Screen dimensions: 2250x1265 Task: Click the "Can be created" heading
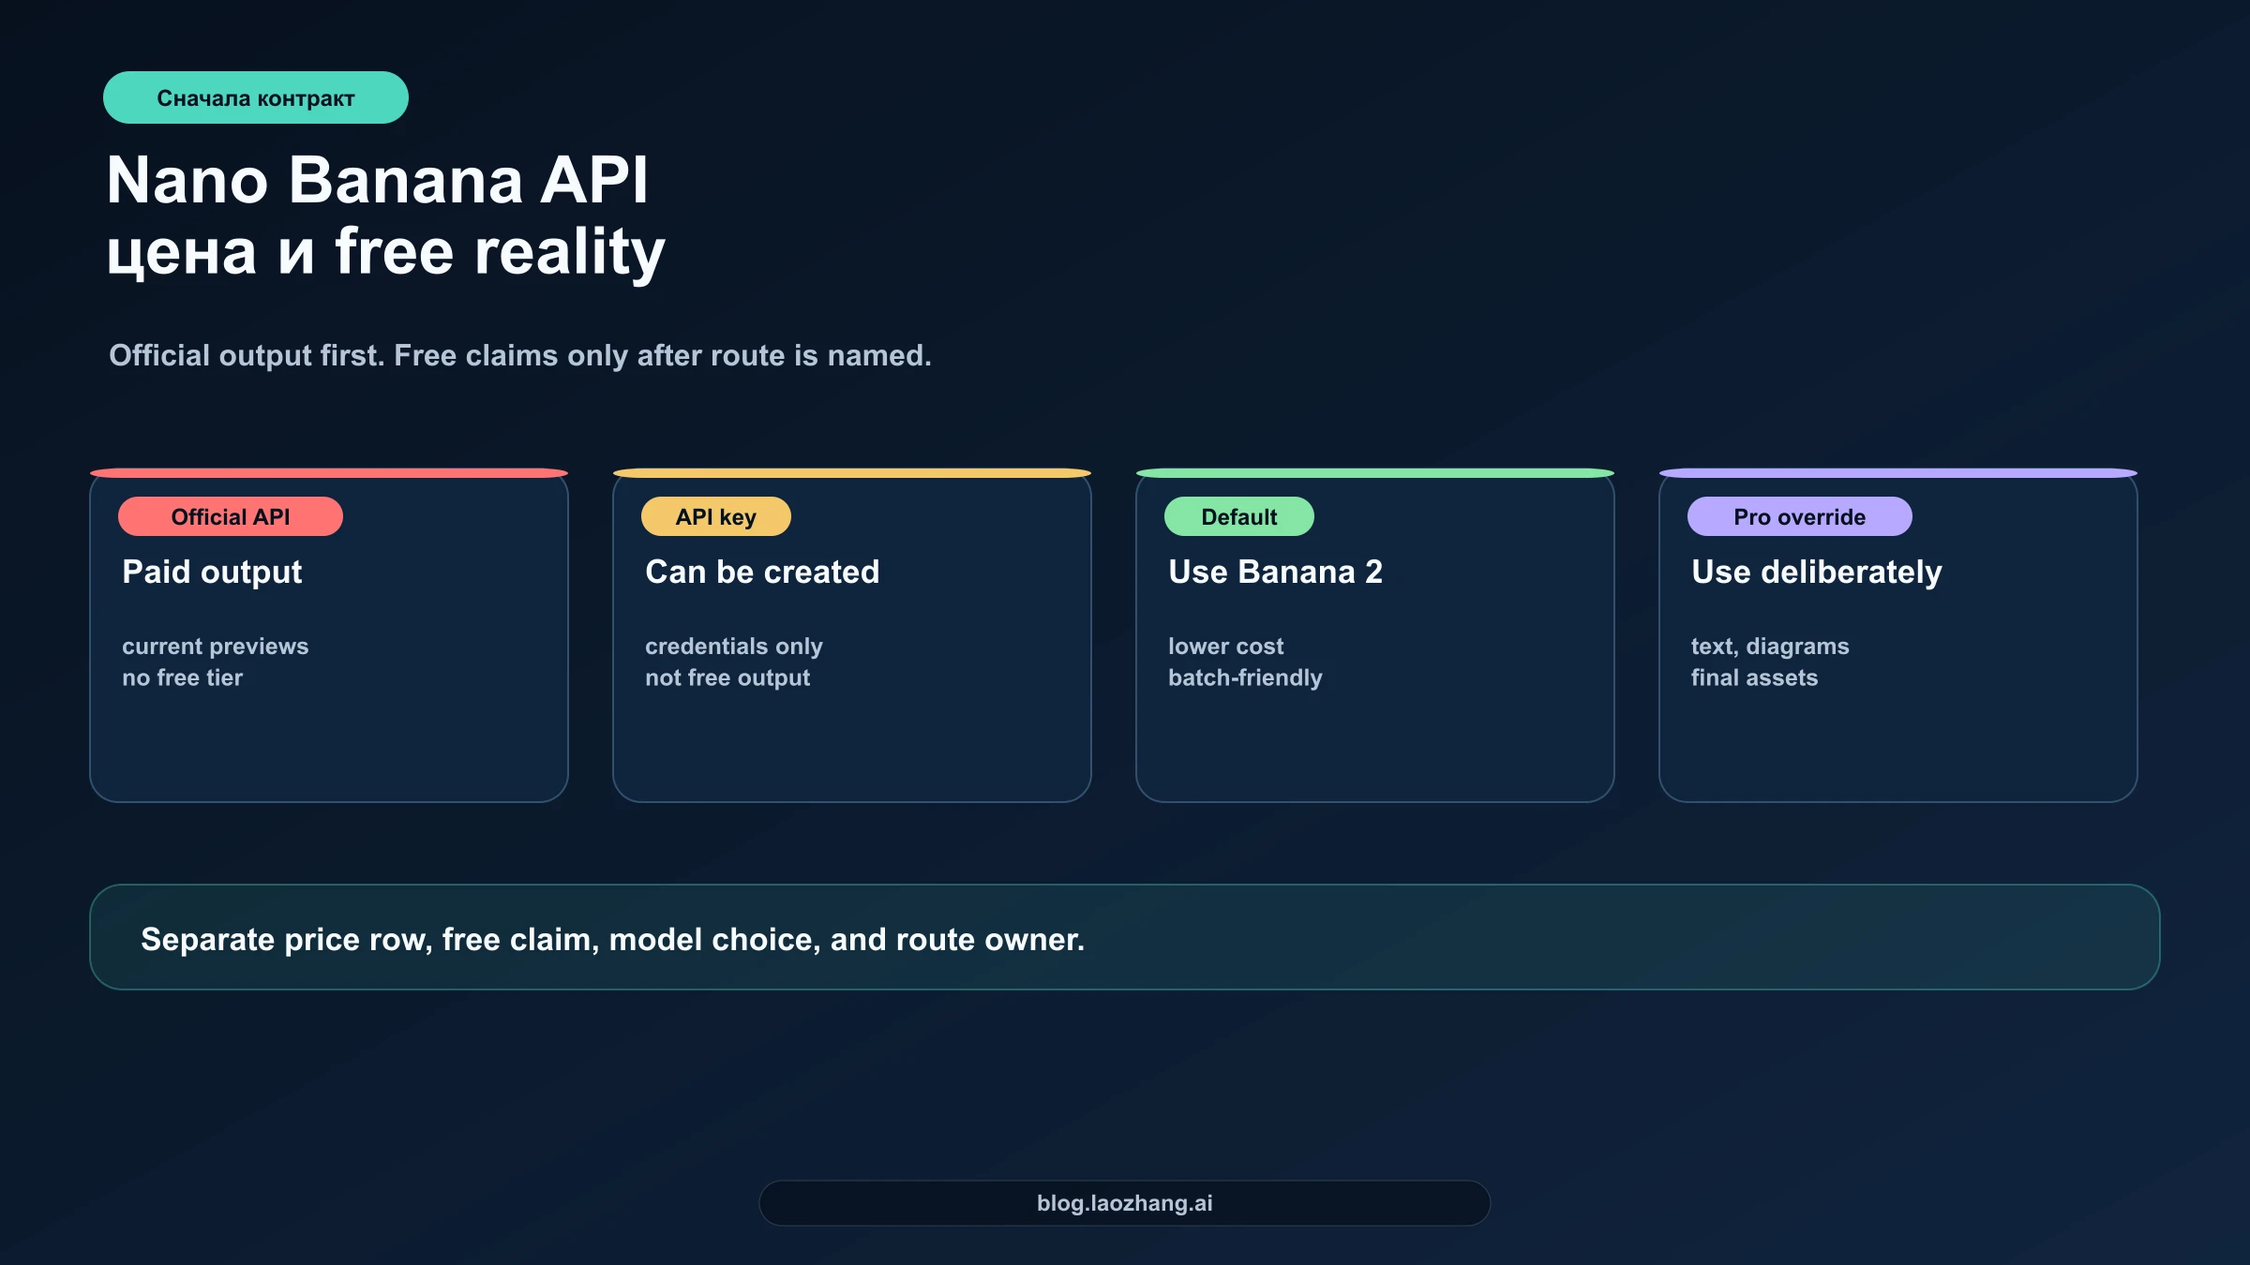click(x=762, y=572)
